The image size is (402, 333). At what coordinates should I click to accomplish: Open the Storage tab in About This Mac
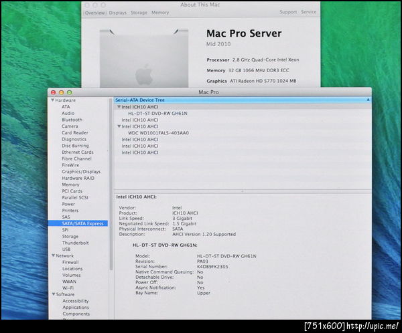(139, 13)
